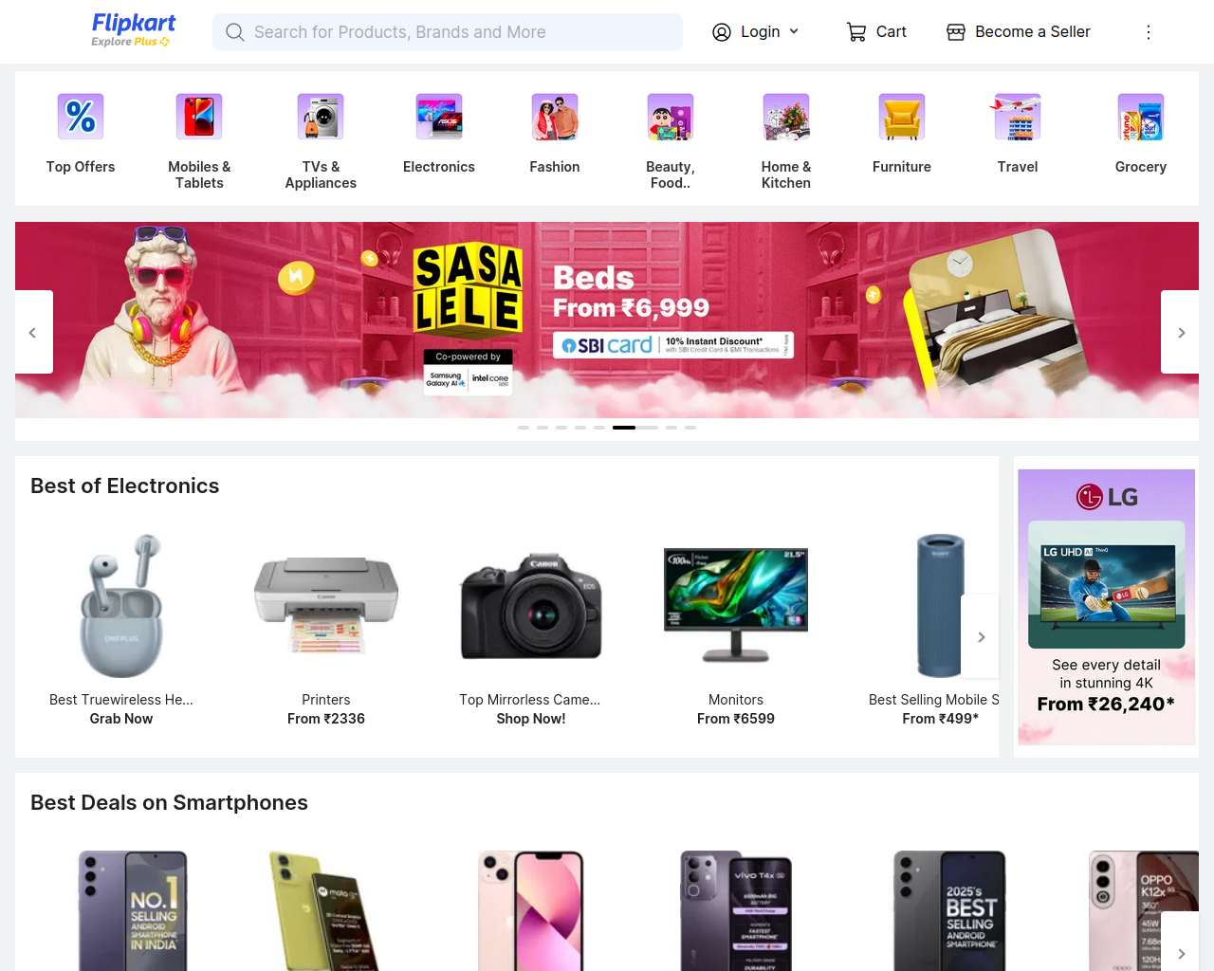
Task: Open the Top Offers percent icon
Action: [x=81, y=117]
